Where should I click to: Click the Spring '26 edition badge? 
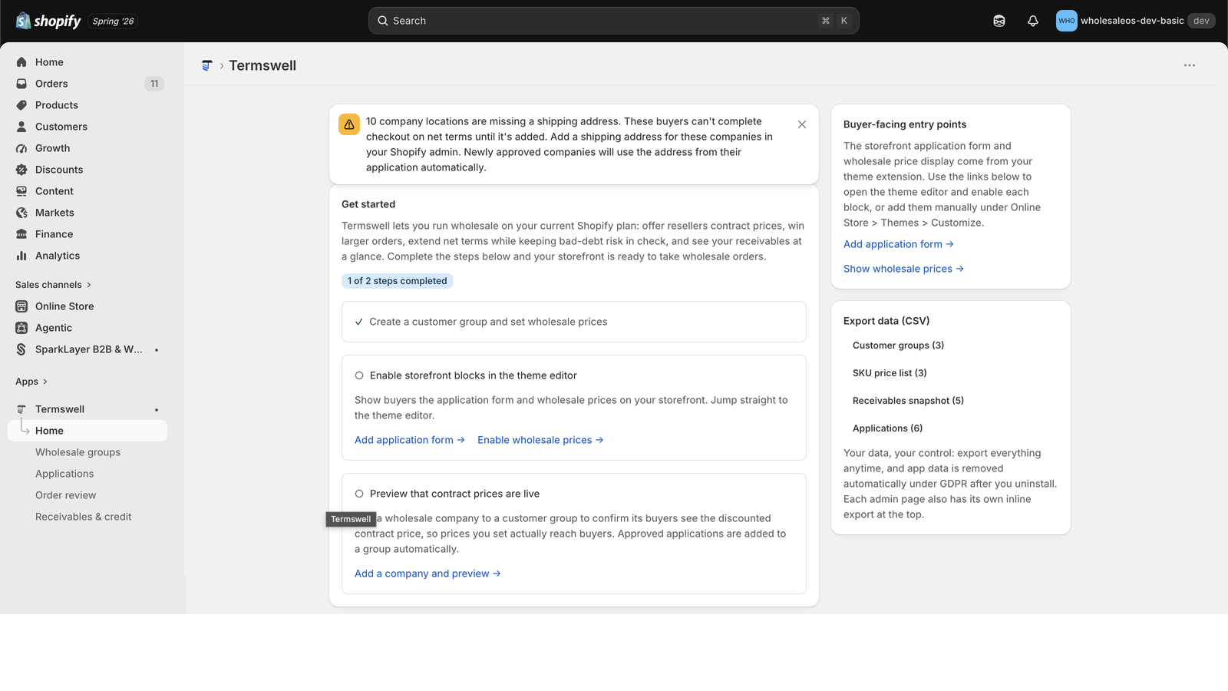coord(114,21)
